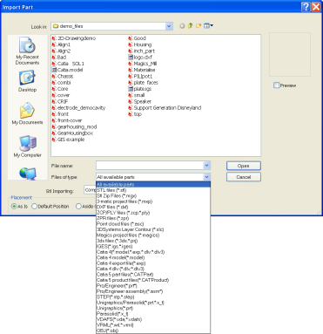Screen dimensions: 323x334
Task: Open the Views menu icon
Action: [x=208, y=26]
